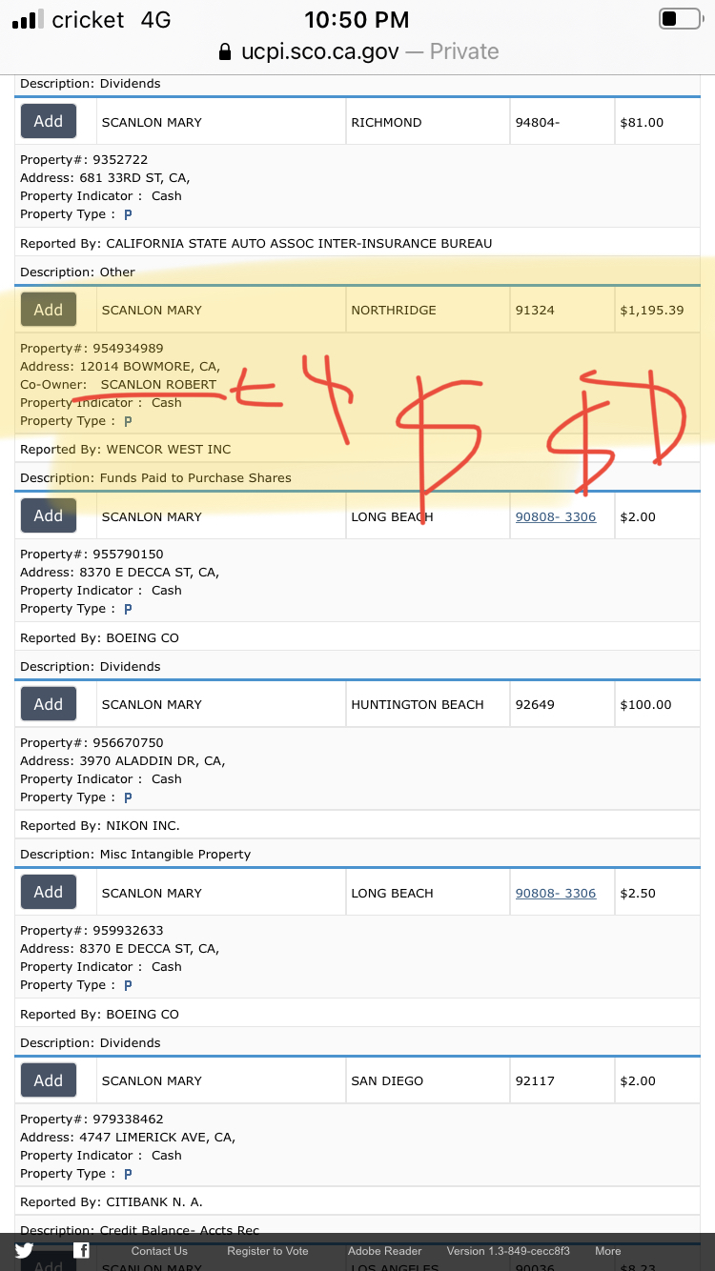The image size is (715, 1271).
Task: Select the NORTHRIDGE city cell
Action: 427,310
